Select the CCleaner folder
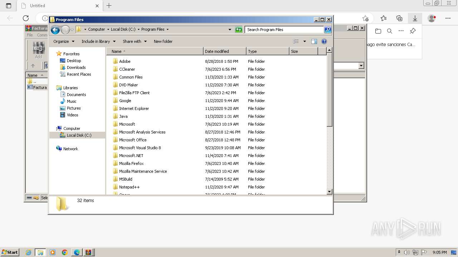 point(127,69)
